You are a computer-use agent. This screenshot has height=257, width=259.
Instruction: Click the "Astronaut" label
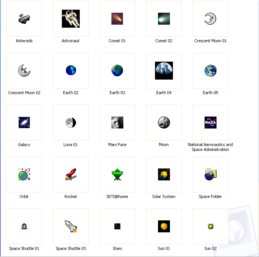coord(70,41)
